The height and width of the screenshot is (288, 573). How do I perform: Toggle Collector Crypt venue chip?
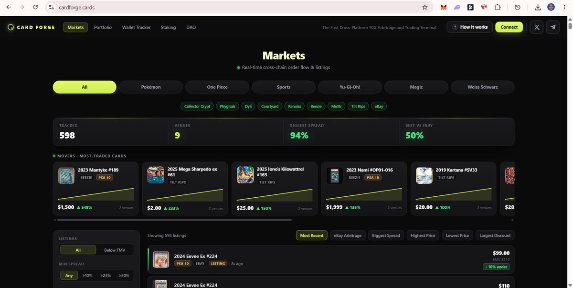tap(197, 107)
